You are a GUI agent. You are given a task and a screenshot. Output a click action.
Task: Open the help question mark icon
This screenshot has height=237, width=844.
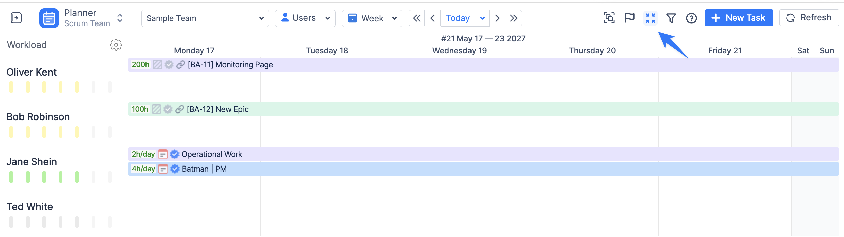tap(691, 18)
